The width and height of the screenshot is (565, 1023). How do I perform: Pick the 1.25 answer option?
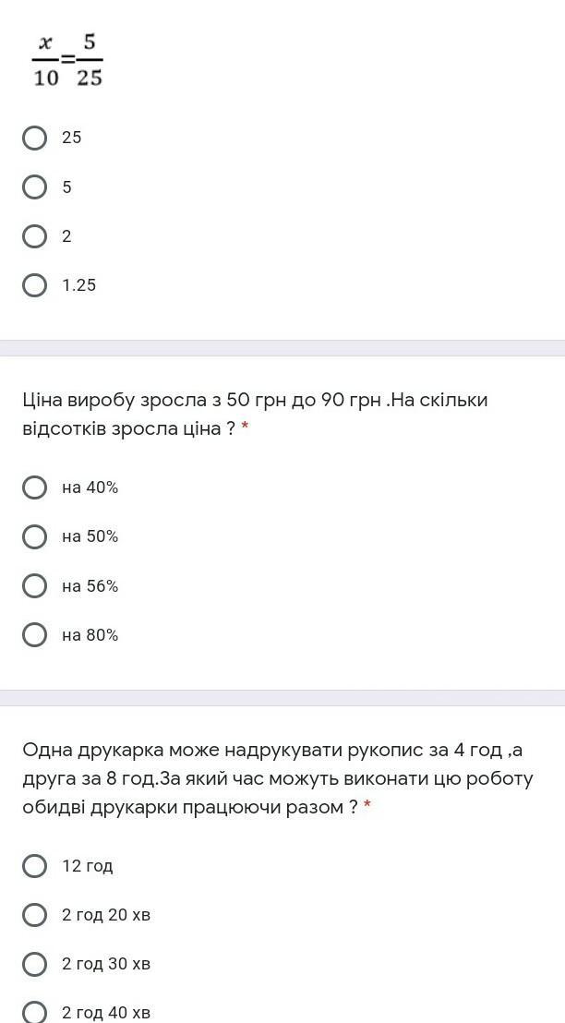(34, 285)
